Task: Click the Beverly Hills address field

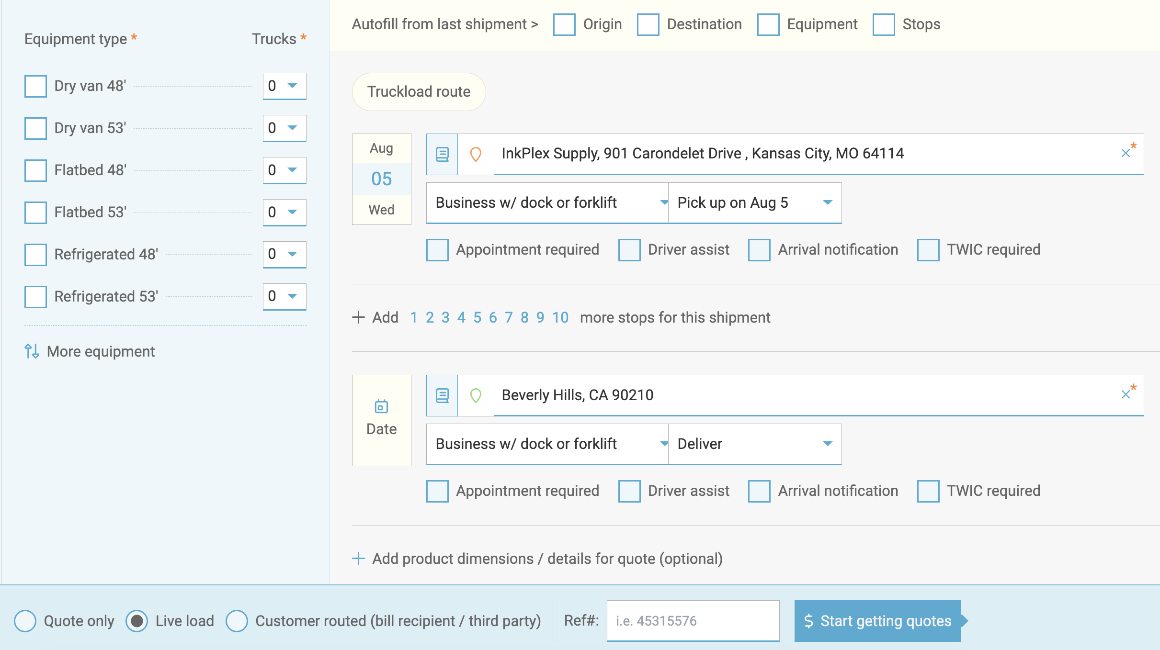Action: (819, 395)
